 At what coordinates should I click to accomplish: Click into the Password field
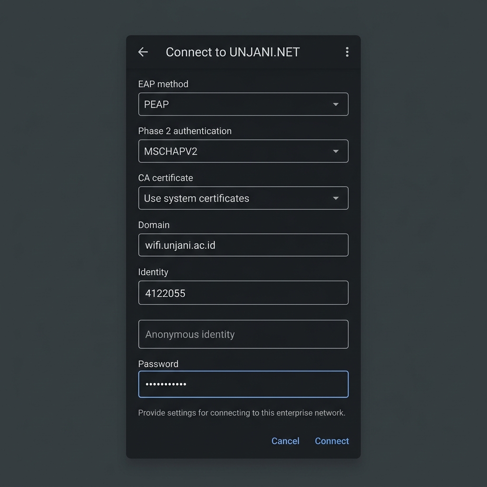click(243, 384)
